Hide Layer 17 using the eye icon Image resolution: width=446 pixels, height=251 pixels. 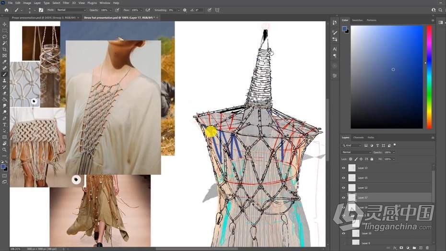(x=343, y=197)
